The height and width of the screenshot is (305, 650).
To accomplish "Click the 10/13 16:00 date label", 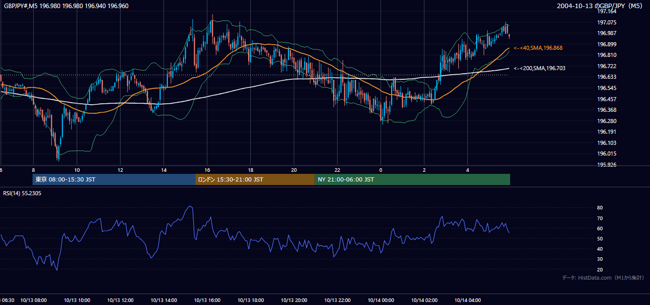I will [208, 300].
